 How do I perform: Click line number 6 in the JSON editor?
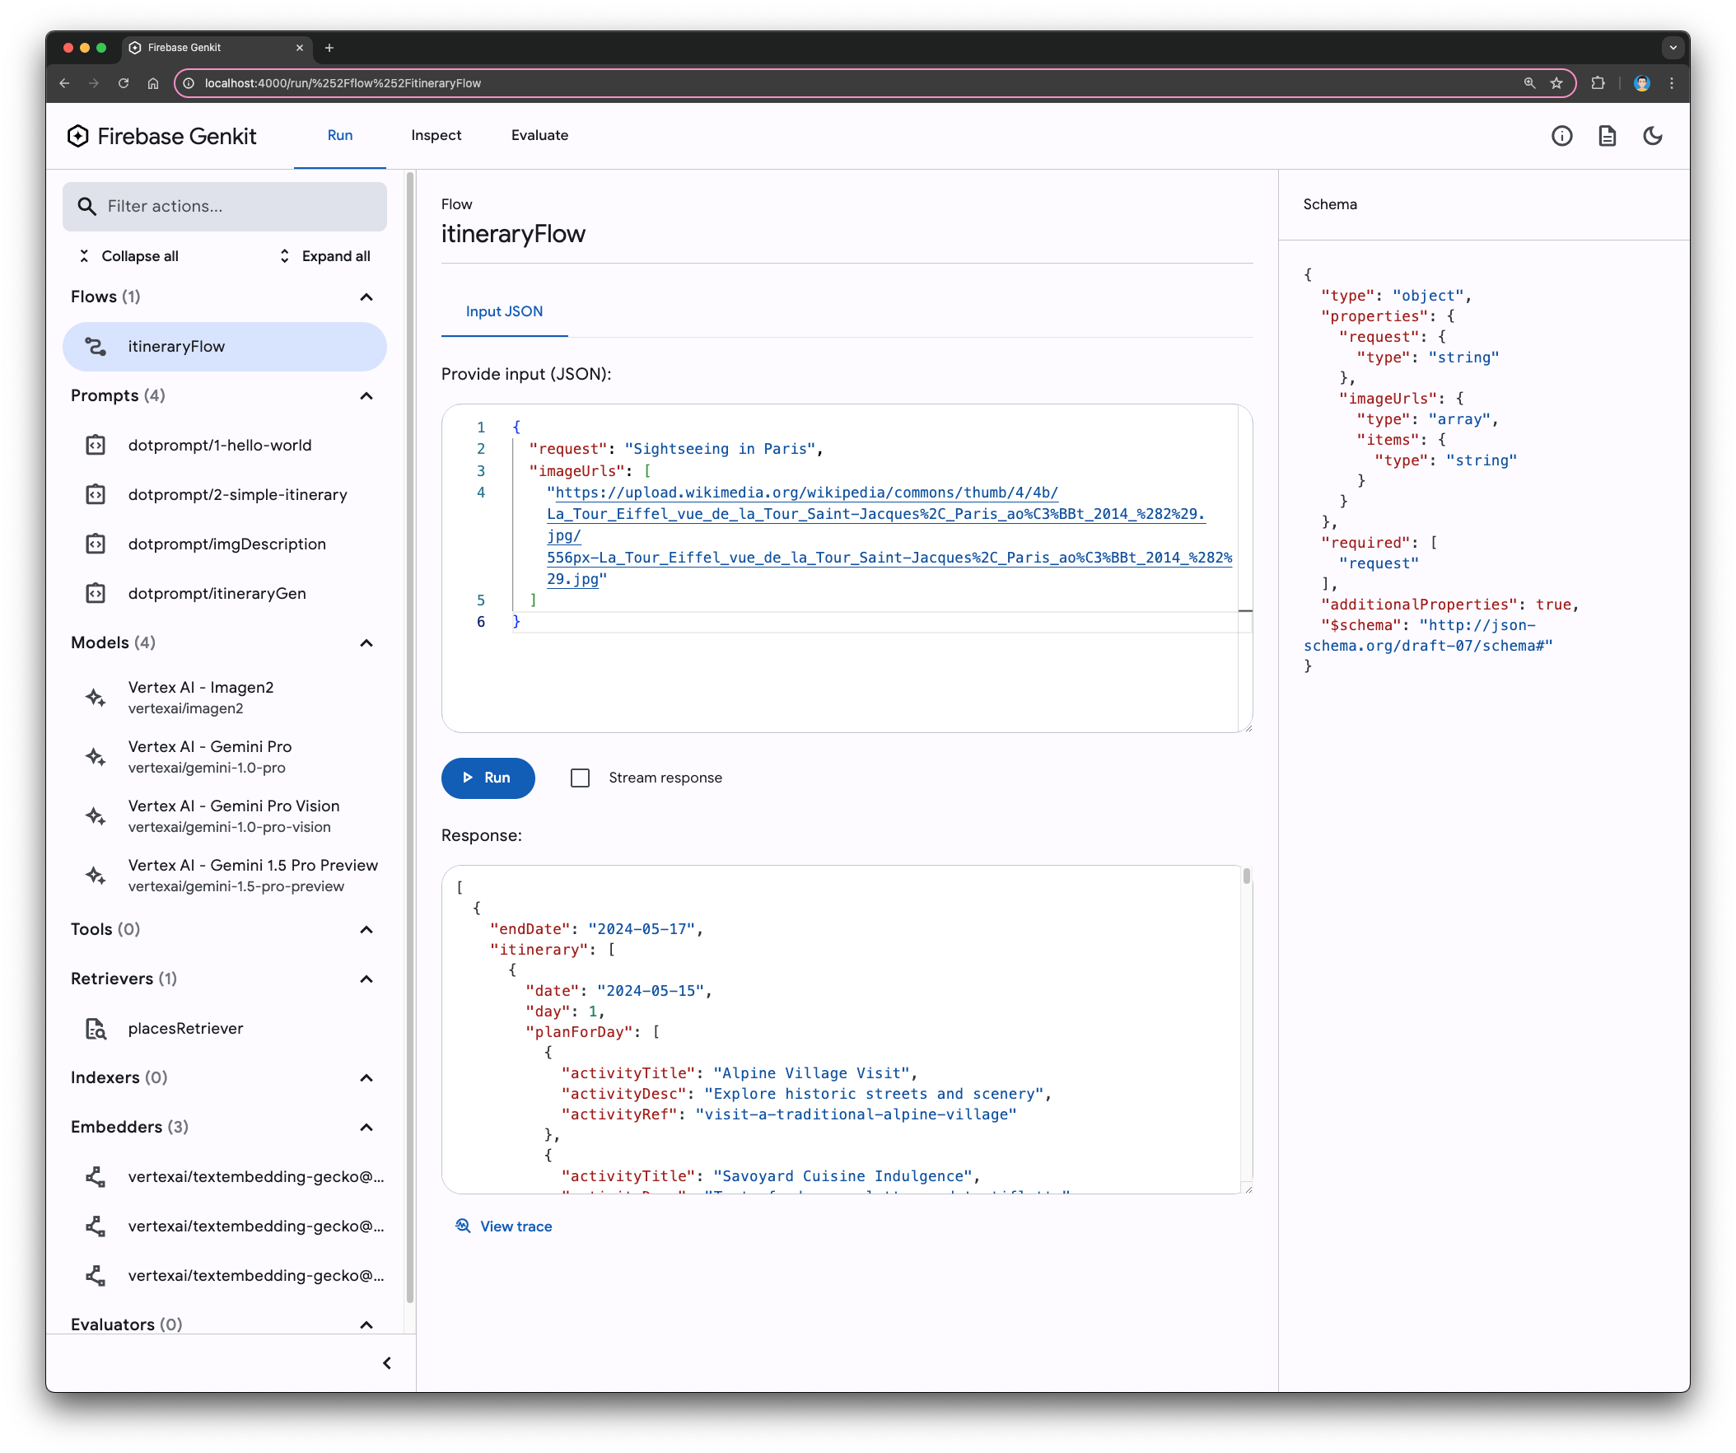pyautogui.click(x=480, y=622)
